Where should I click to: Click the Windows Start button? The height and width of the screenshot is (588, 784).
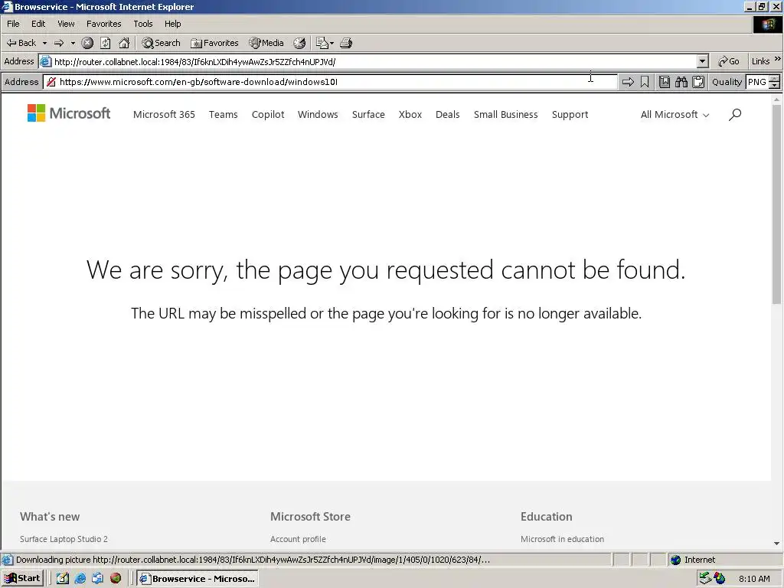click(22, 579)
